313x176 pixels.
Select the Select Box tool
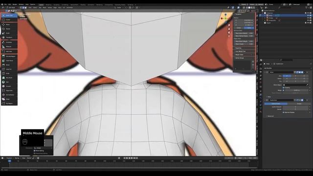click(x=9, y=15)
